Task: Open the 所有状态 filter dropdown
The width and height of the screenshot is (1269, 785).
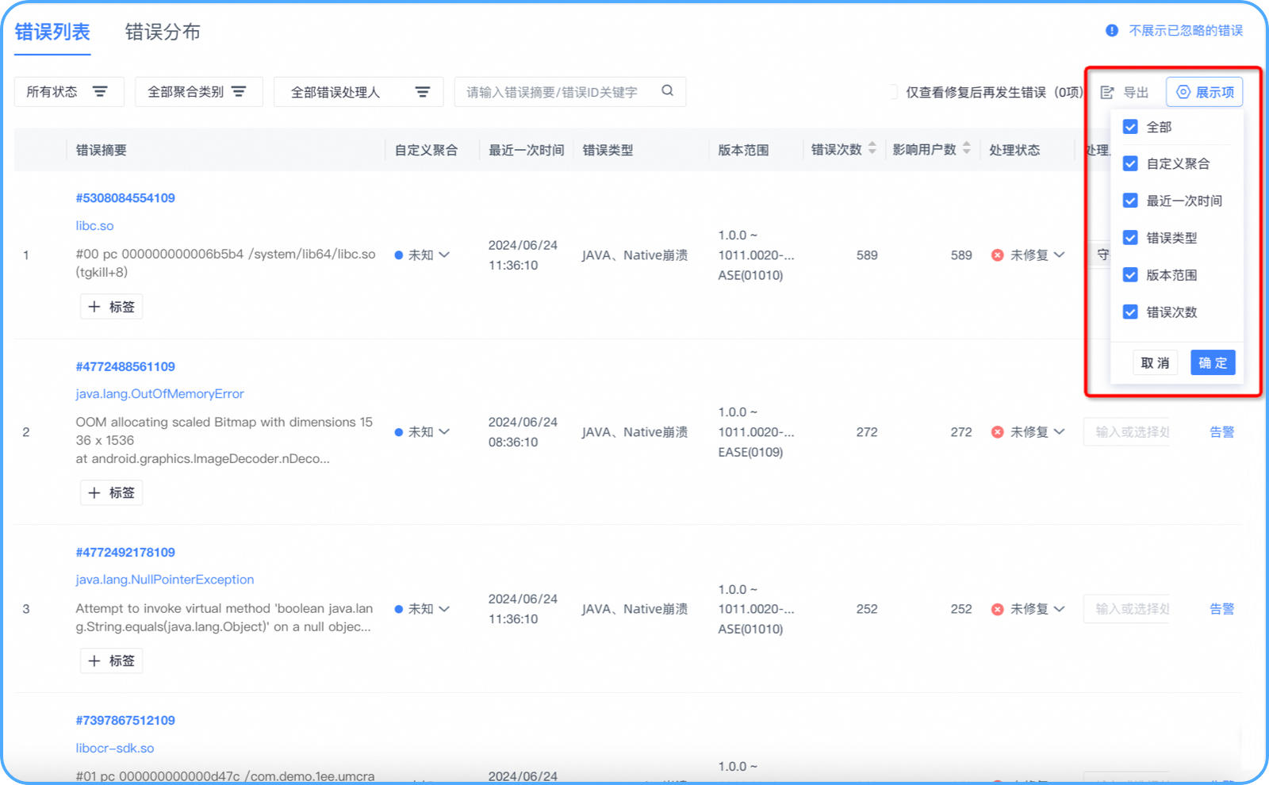Action: tap(69, 92)
